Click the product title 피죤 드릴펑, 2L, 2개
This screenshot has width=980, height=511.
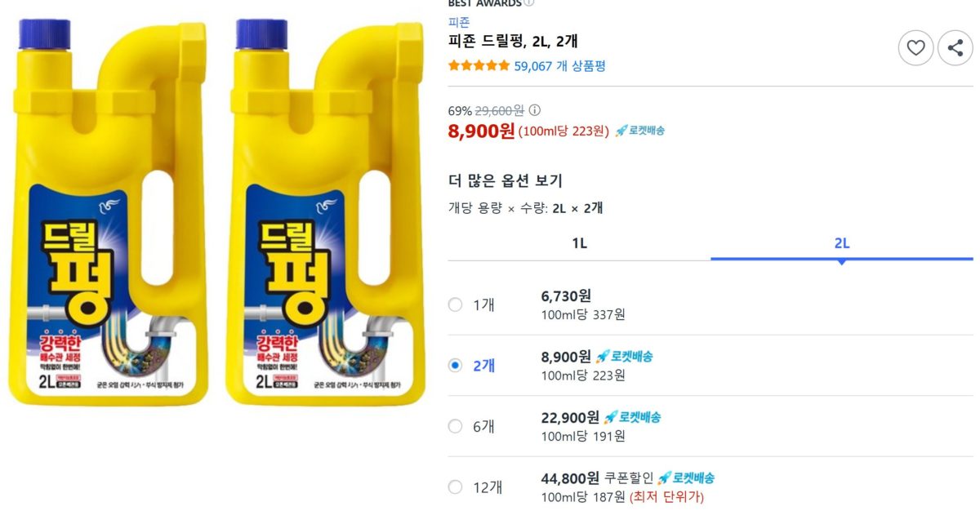(513, 42)
